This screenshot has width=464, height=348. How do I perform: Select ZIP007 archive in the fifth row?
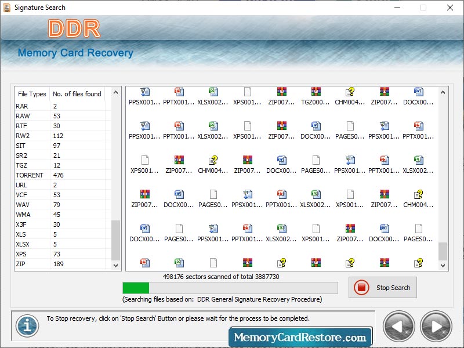click(350, 233)
